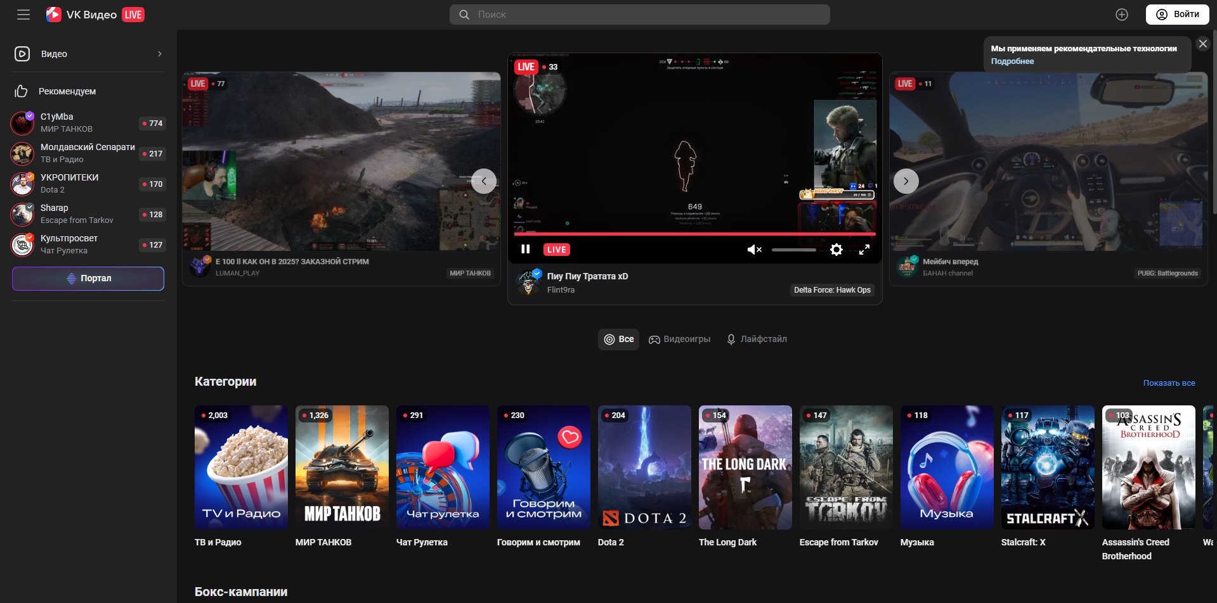Open Молдавский Сепарати channel avatar
Viewport: 1217px width, 603px height.
(22, 153)
